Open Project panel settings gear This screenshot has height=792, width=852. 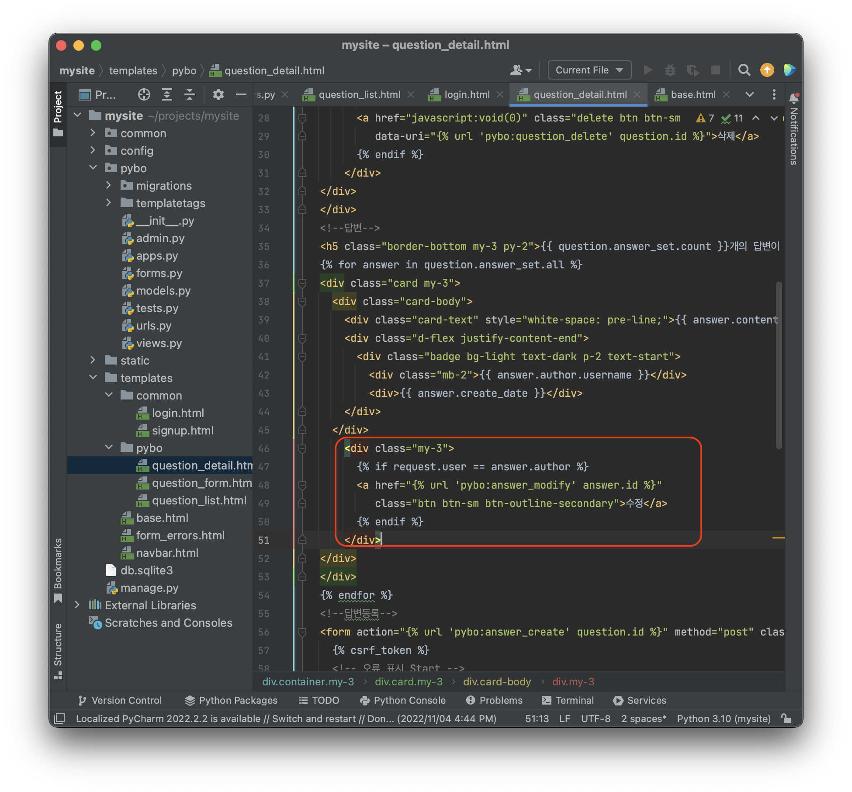click(x=218, y=94)
